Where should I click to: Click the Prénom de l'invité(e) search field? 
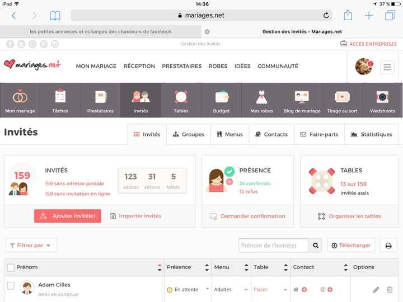(273, 246)
